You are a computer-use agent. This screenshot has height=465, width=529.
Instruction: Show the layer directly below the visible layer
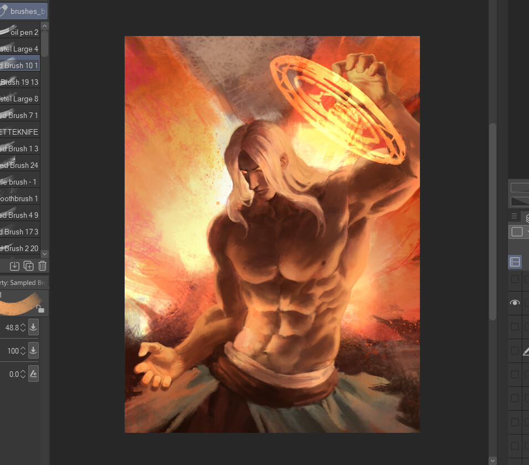pyautogui.click(x=515, y=326)
